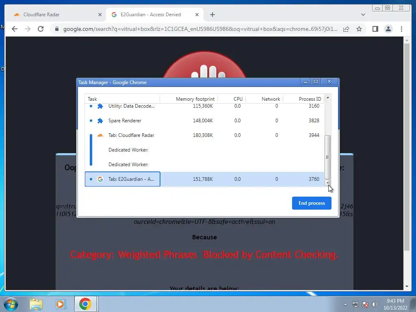This screenshot has height=312, width=416.
Task: Open a new tab with the plus button
Action: coord(212,15)
